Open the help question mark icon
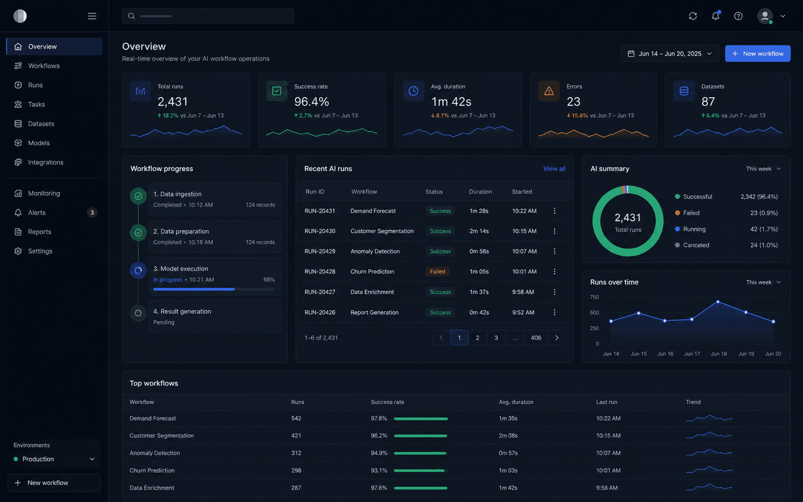803x502 pixels. coord(738,16)
